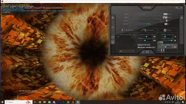Open the user-defined fan control icon
Image resolution: width=186 pixels, height=104 pixels.
pos(163,51)
